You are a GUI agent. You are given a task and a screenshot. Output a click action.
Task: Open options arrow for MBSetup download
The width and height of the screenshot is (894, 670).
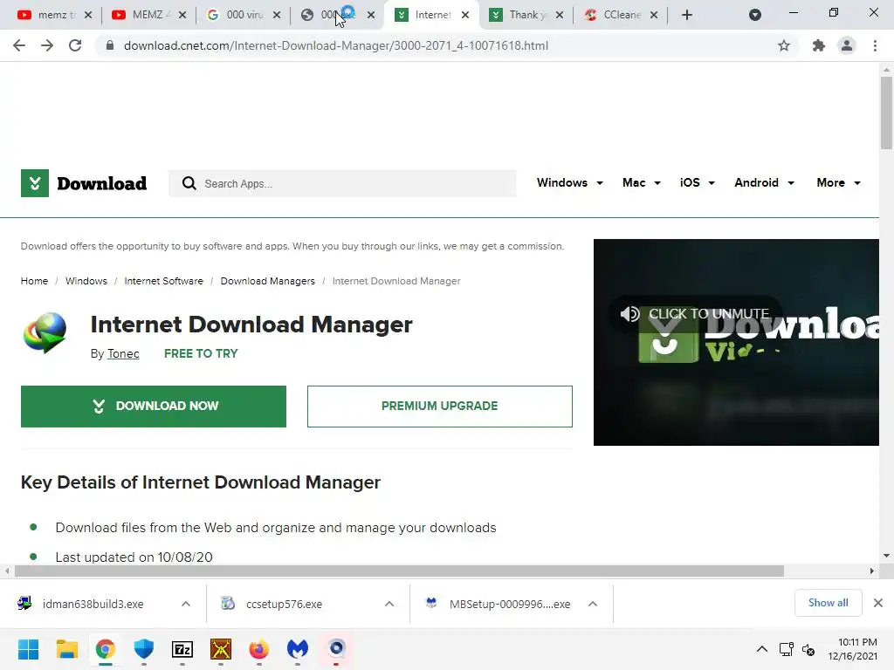pos(593,604)
